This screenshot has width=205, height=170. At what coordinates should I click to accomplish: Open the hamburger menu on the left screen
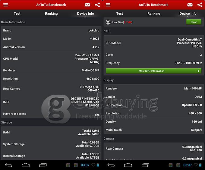coord(5,5)
